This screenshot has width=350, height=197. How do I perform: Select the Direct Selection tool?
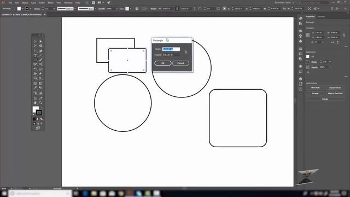[x=40, y=42]
